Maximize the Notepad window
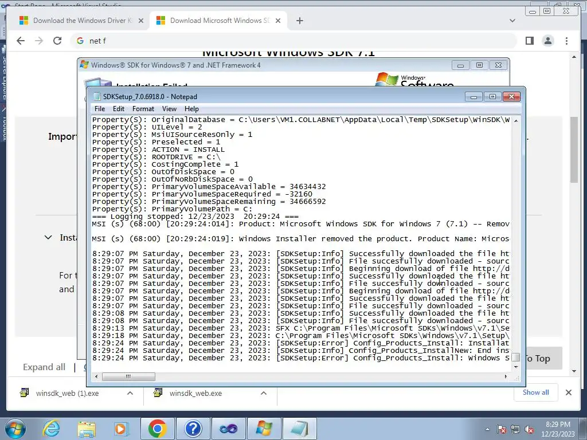The image size is (587, 440). pos(492,97)
